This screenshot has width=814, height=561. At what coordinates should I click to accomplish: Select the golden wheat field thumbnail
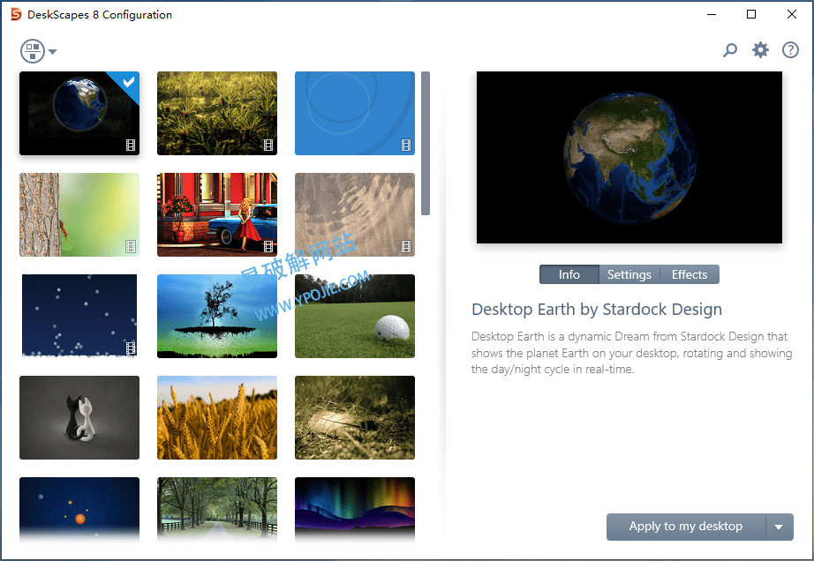217,417
